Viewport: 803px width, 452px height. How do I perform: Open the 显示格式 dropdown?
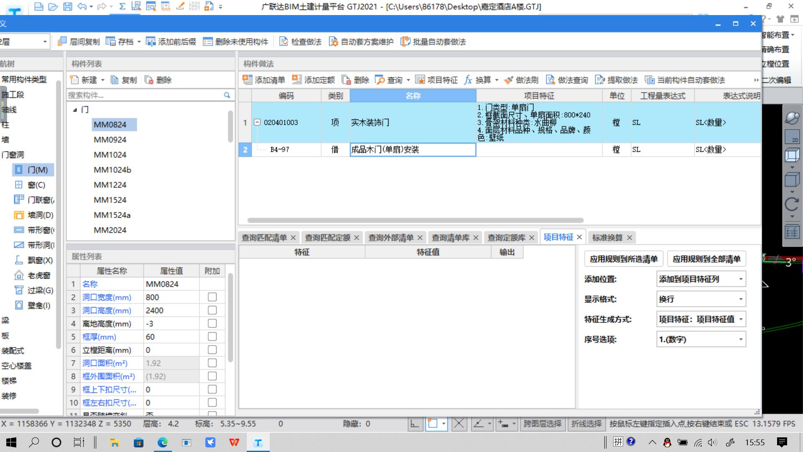[701, 299]
